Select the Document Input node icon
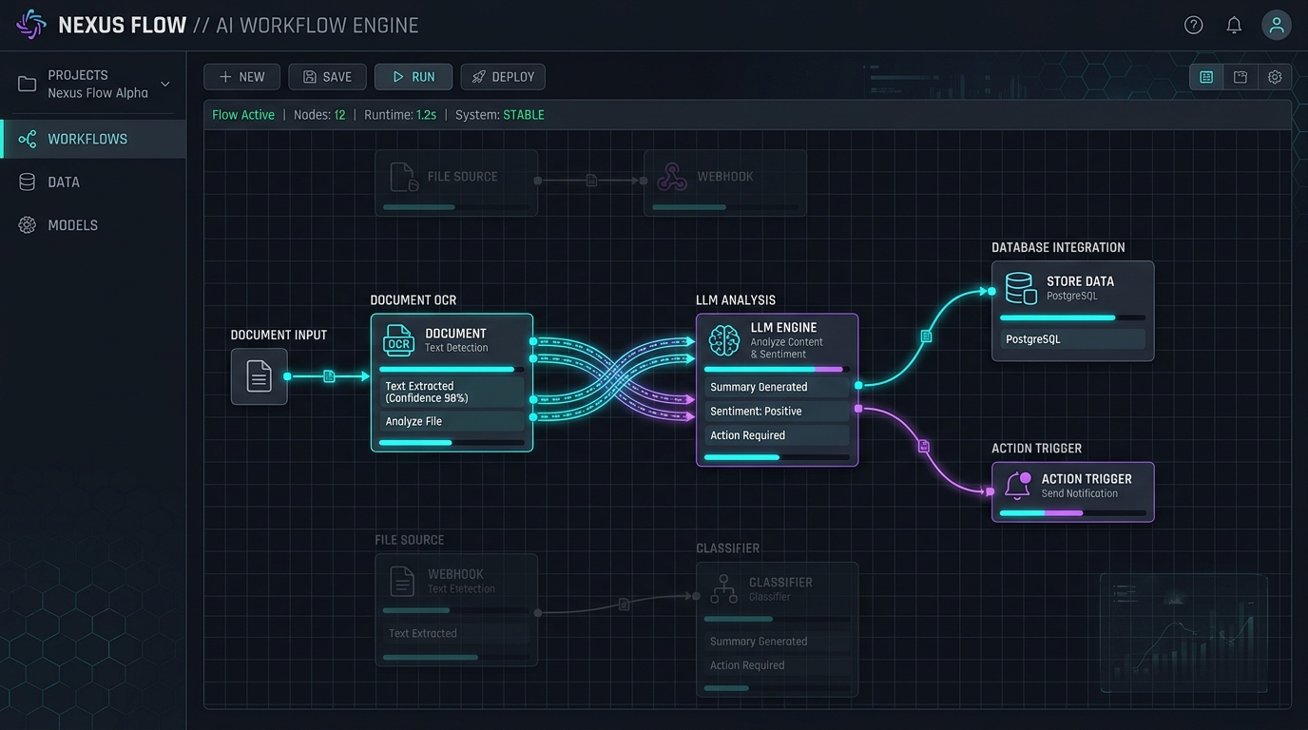 pos(259,376)
